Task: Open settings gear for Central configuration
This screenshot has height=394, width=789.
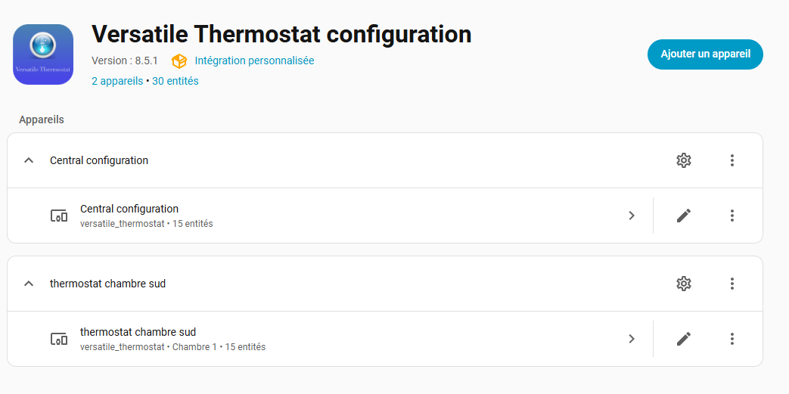Action: coord(684,160)
